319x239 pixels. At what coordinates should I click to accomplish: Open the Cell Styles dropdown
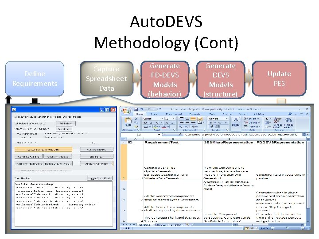(x=236, y=122)
